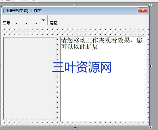The height and width of the screenshot is (130, 158).
Task: Select the empty left panel box
Action: point(30,78)
